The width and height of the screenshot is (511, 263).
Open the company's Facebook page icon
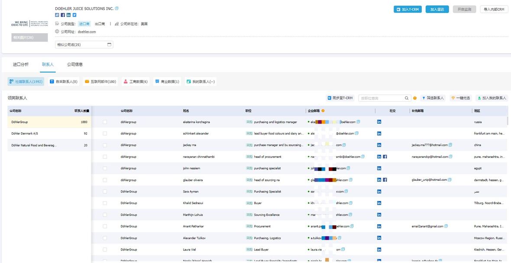pos(63,15)
